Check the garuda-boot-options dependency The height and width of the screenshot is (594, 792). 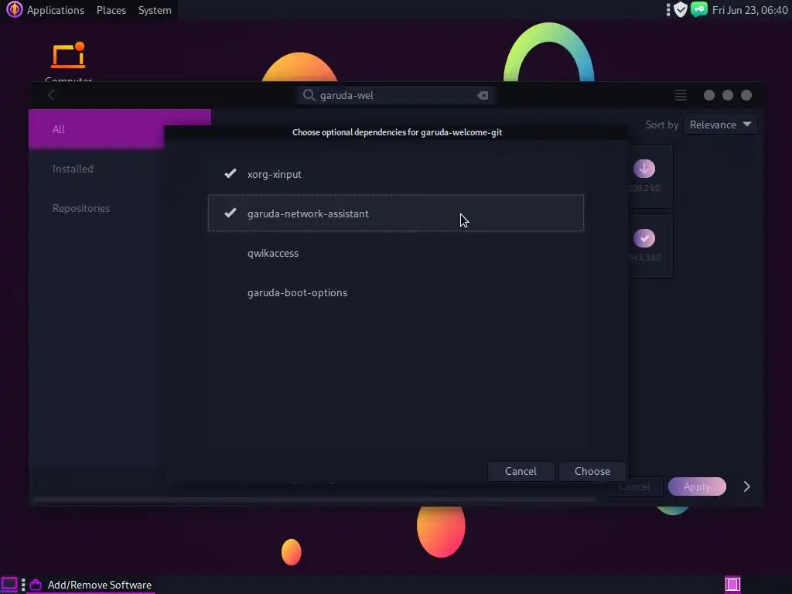pos(395,292)
